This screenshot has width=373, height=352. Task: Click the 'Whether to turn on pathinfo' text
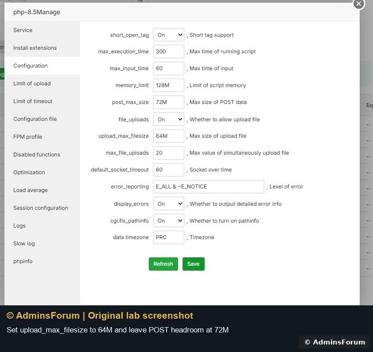224,221
